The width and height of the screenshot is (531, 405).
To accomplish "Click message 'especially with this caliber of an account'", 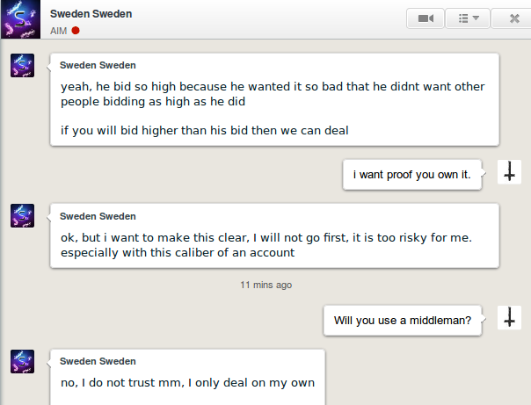I will (178, 253).
